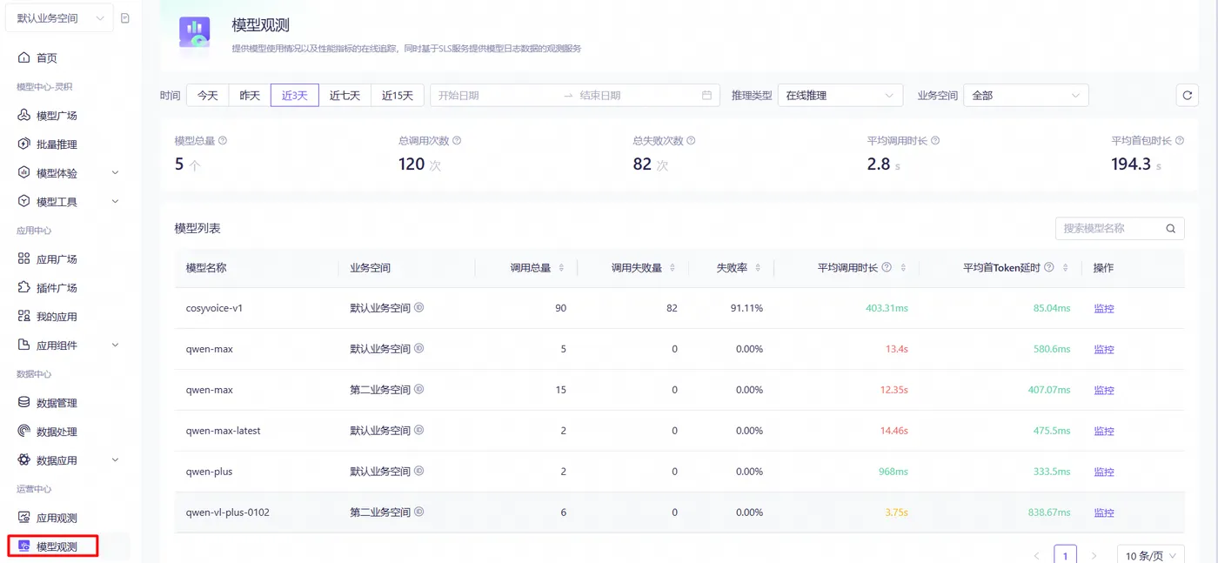Open the 业务空间 全部 dropdown
This screenshot has width=1218, height=563.
tap(1026, 96)
